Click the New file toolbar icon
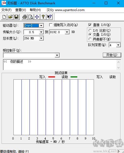124x153 pixels. pos(4,17)
